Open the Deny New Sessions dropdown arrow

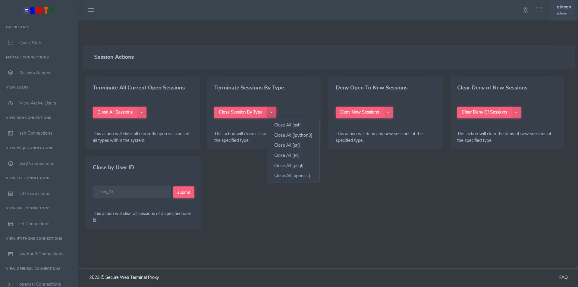388,112
